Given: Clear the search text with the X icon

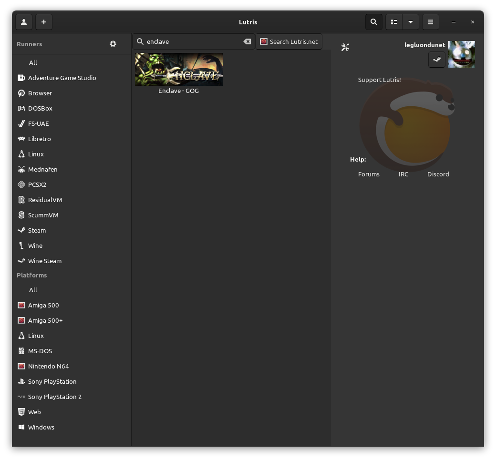Looking at the screenshot, I should click(x=247, y=41).
